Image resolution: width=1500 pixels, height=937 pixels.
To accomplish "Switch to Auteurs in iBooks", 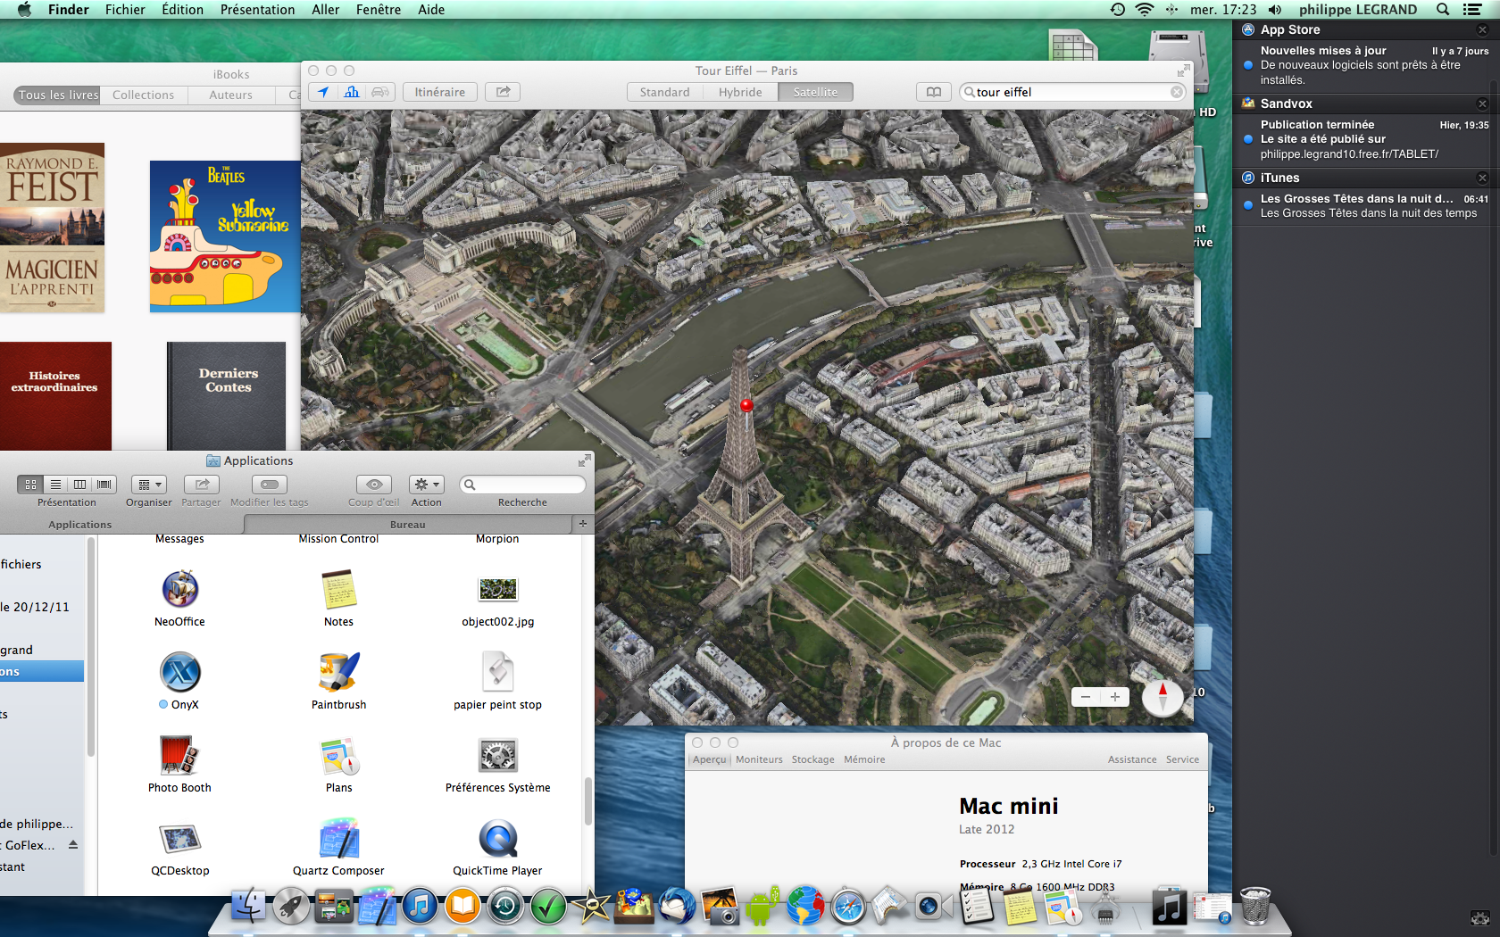I will (230, 95).
